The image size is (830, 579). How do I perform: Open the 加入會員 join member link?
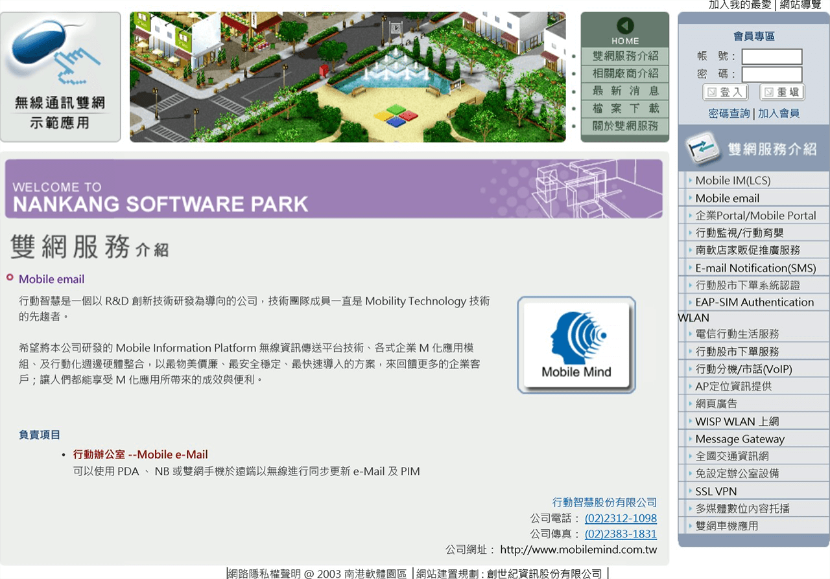pos(779,113)
